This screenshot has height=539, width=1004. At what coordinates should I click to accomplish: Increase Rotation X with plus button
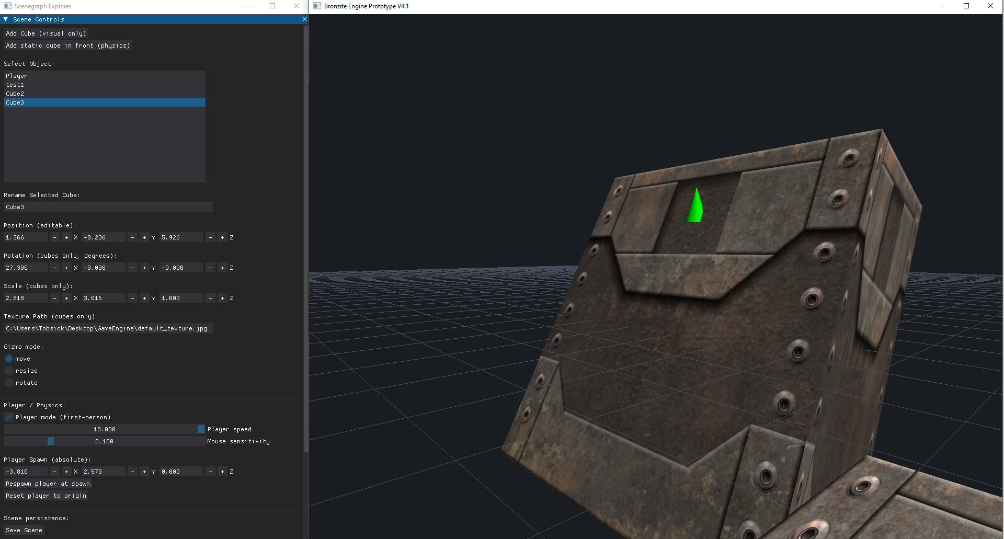pyautogui.click(x=66, y=268)
